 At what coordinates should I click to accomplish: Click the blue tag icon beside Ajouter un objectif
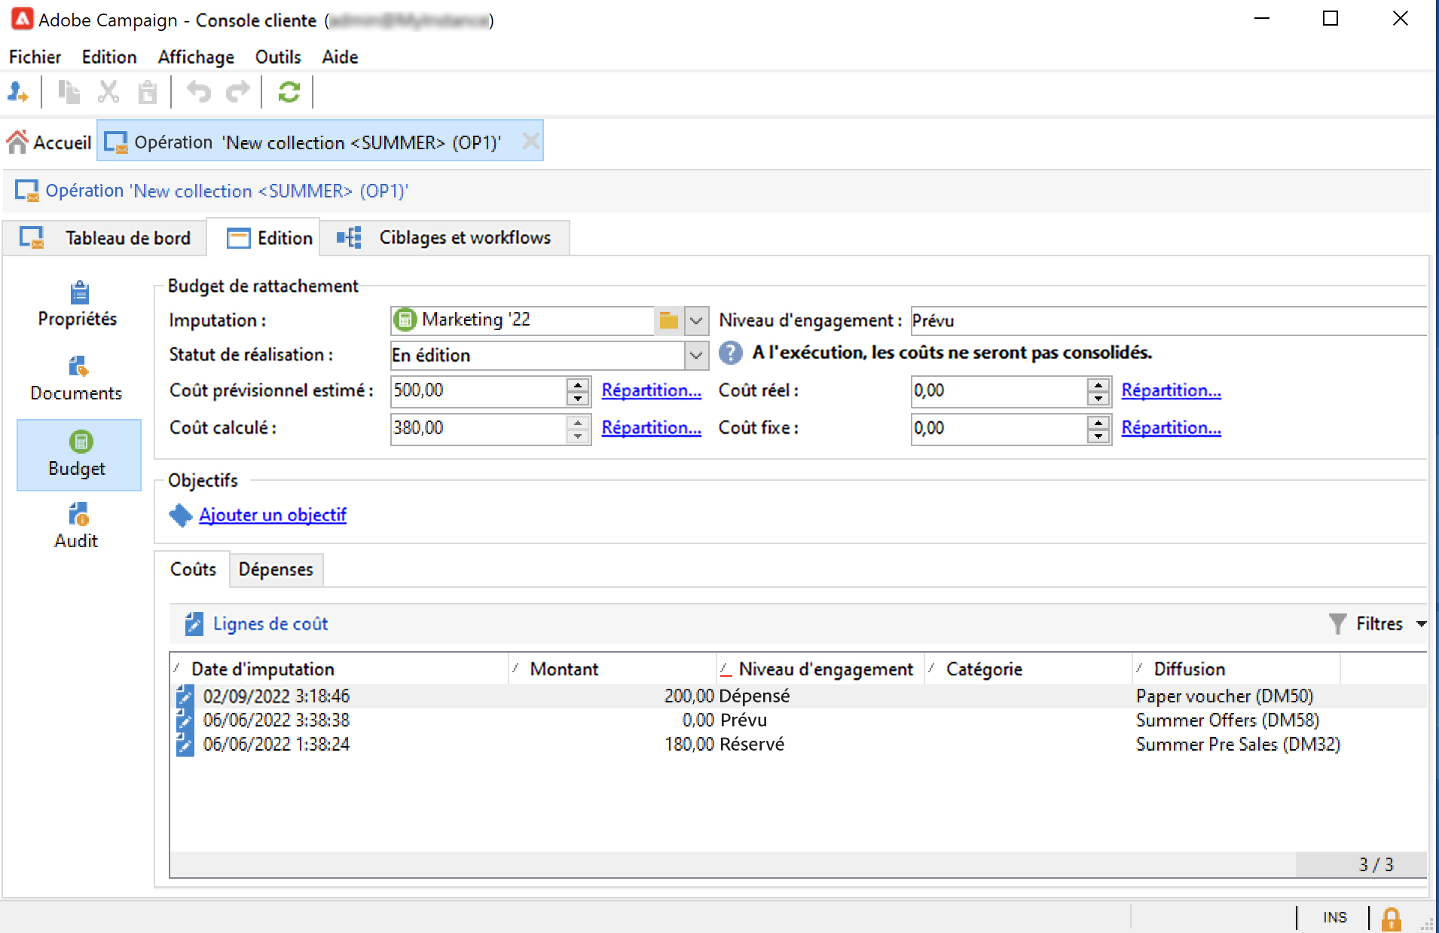pos(181,515)
